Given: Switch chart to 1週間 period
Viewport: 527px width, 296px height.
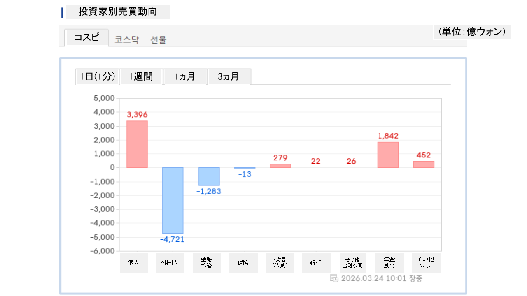Looking at the screenshot, I should pos(141,76).
